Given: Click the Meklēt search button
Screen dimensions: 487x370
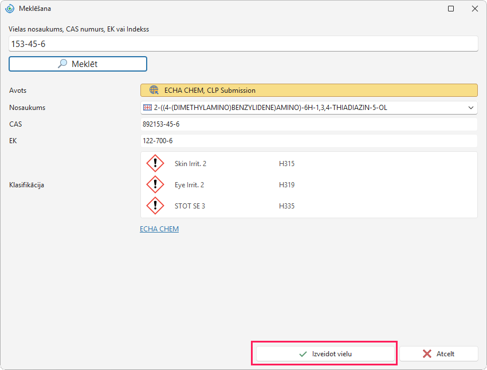Looking at the screenshot, I should click(78, 64).
